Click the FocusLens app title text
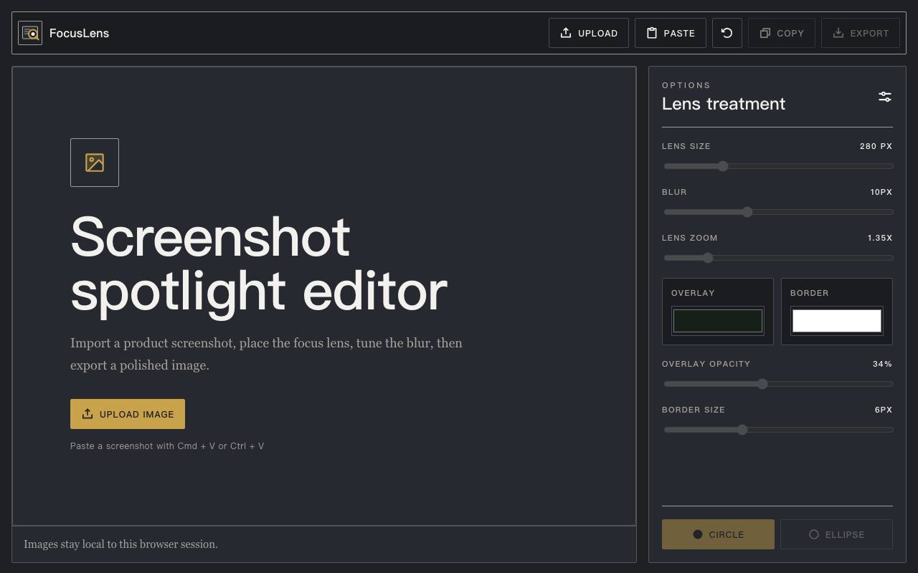 [x=79, y=33]
